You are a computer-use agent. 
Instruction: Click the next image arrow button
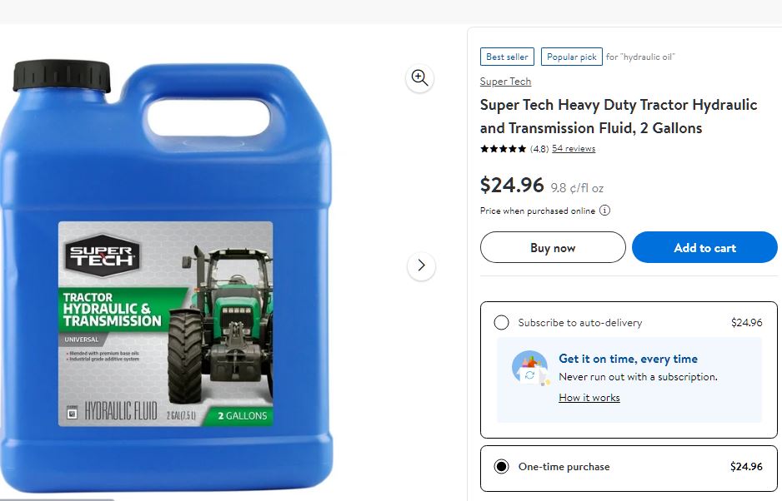point(421,265)
